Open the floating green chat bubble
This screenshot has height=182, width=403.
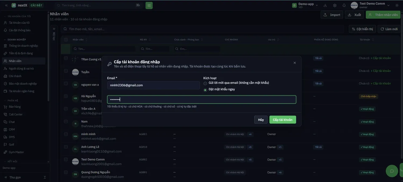point(392,171)
